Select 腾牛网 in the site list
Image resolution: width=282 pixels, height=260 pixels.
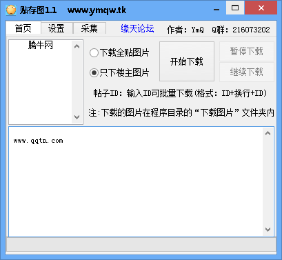tap(41, 45)
